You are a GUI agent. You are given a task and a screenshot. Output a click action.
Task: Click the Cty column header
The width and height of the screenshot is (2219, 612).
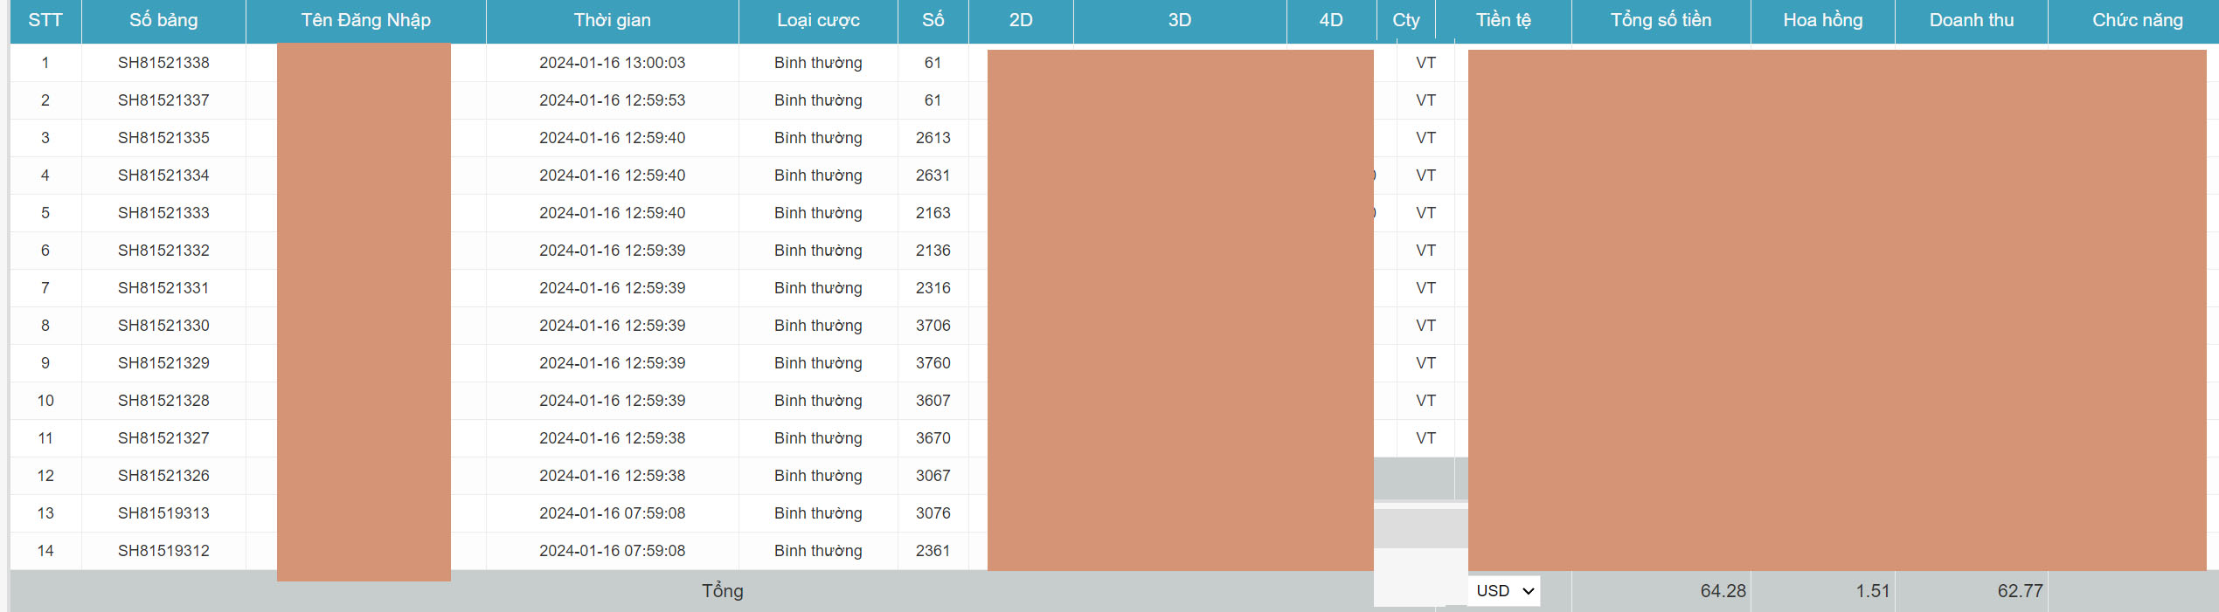pyautogui.click(x=1405, y=20)
